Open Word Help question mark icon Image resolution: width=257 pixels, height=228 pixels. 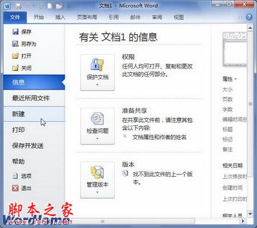point(249,17)
